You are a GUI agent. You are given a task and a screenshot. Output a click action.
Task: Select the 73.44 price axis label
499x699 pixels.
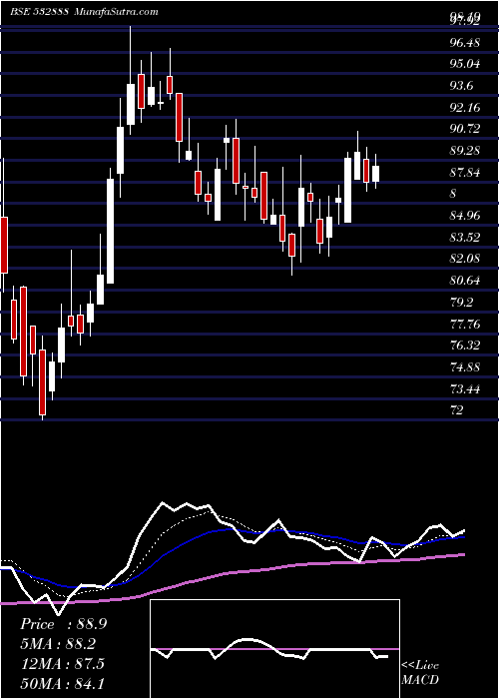(465, 388)
